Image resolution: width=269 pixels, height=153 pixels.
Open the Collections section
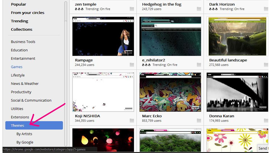tap(22, 30)
